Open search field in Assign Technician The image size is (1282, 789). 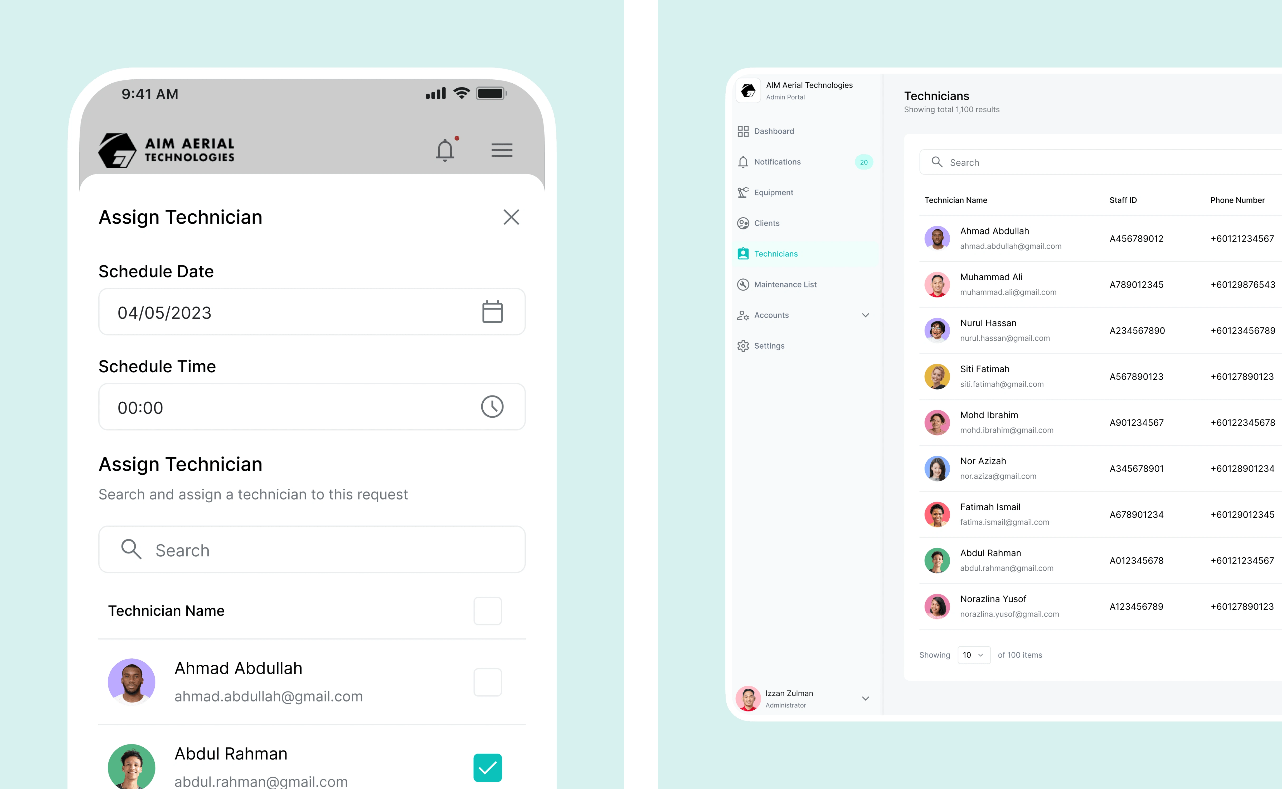311,550
